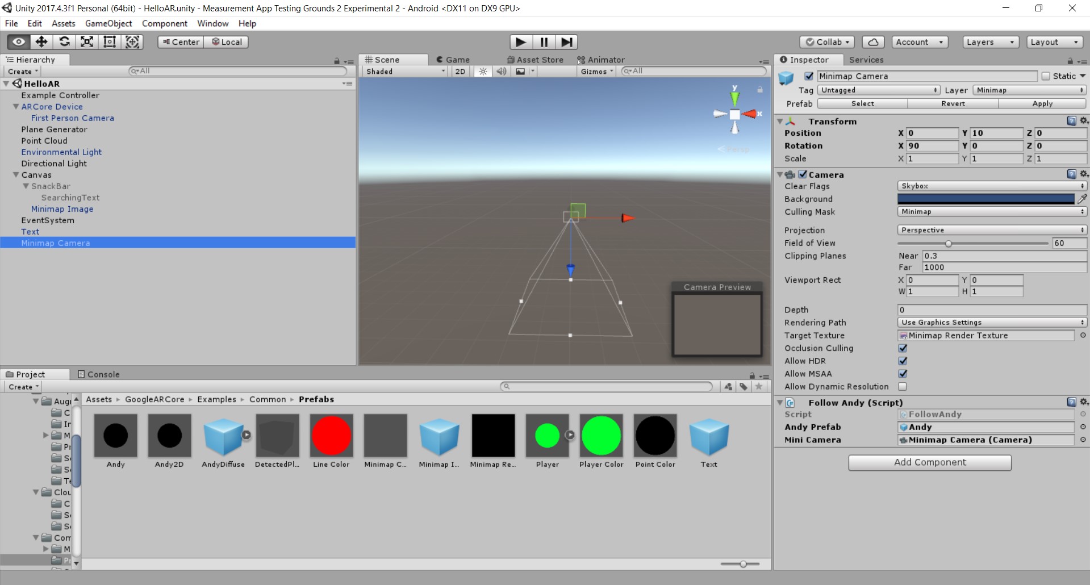Open Clear Flags Skybox dropdown
1090x585 pixels.
(x=992, y=186)
